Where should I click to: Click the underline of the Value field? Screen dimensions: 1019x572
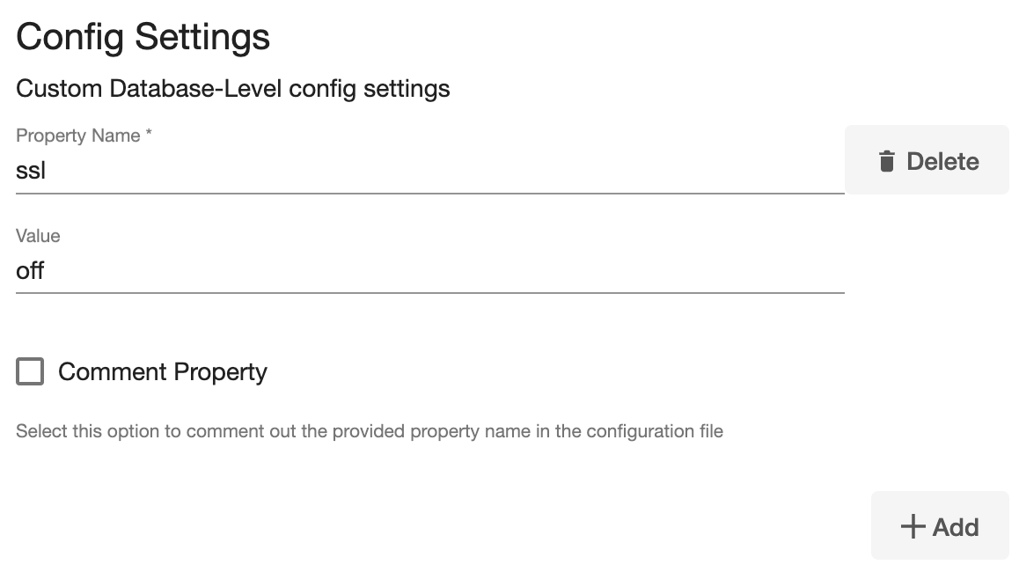[429, 292]
